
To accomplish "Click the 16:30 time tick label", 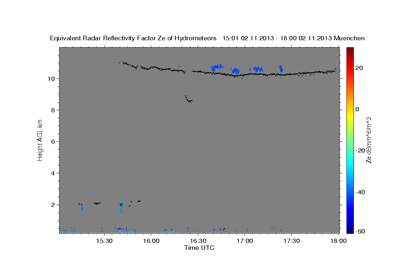I will (198, 241).
